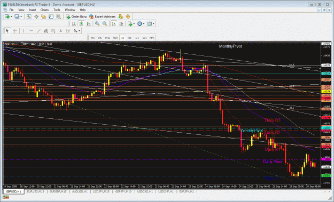Open the Periods clock icon
Screen dimensions: 334x202
click(139, 24)
